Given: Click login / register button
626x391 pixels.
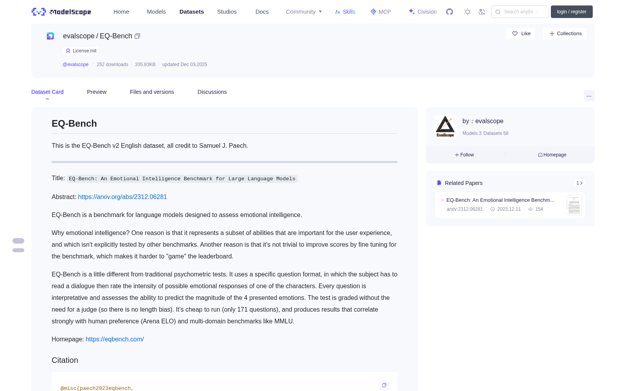Looking at the screenshot, I should 572,12.
